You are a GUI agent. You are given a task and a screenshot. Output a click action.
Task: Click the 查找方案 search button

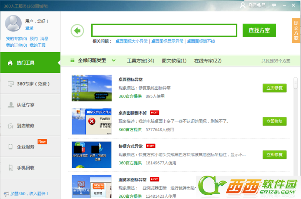click(259, 30)
